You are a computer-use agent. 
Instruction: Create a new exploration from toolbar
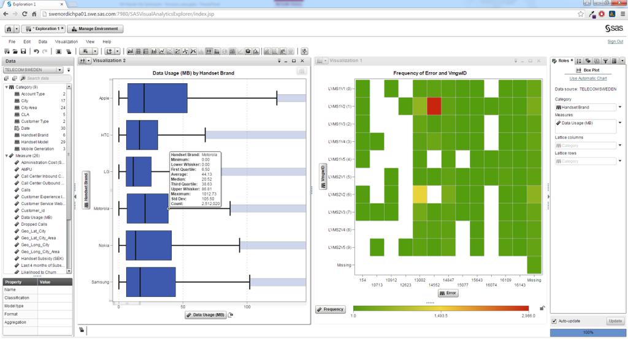coord(7,51)
